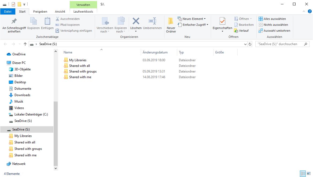This screenshot has width=313, height=177.
Task: Open Eigenschaften from the ribbon
Action: (x=222, y=21)
